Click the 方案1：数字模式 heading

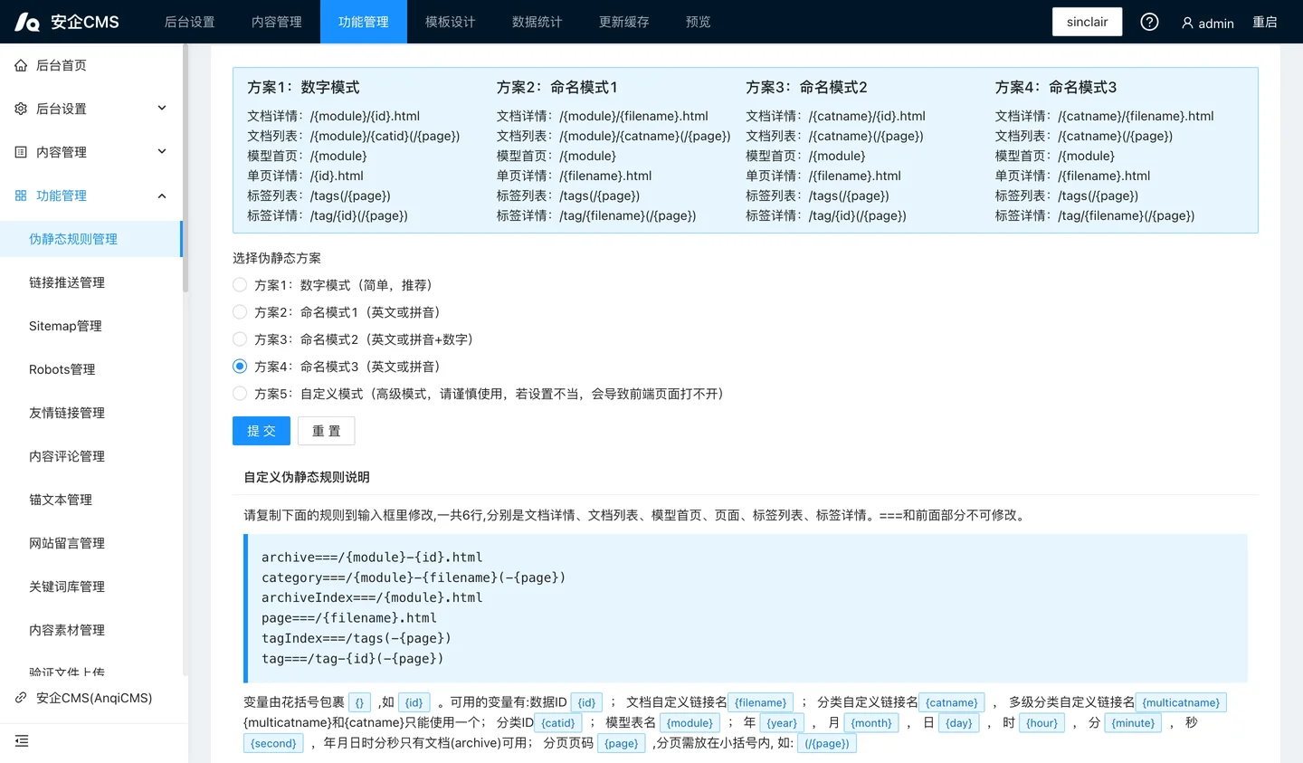[303, 87]
